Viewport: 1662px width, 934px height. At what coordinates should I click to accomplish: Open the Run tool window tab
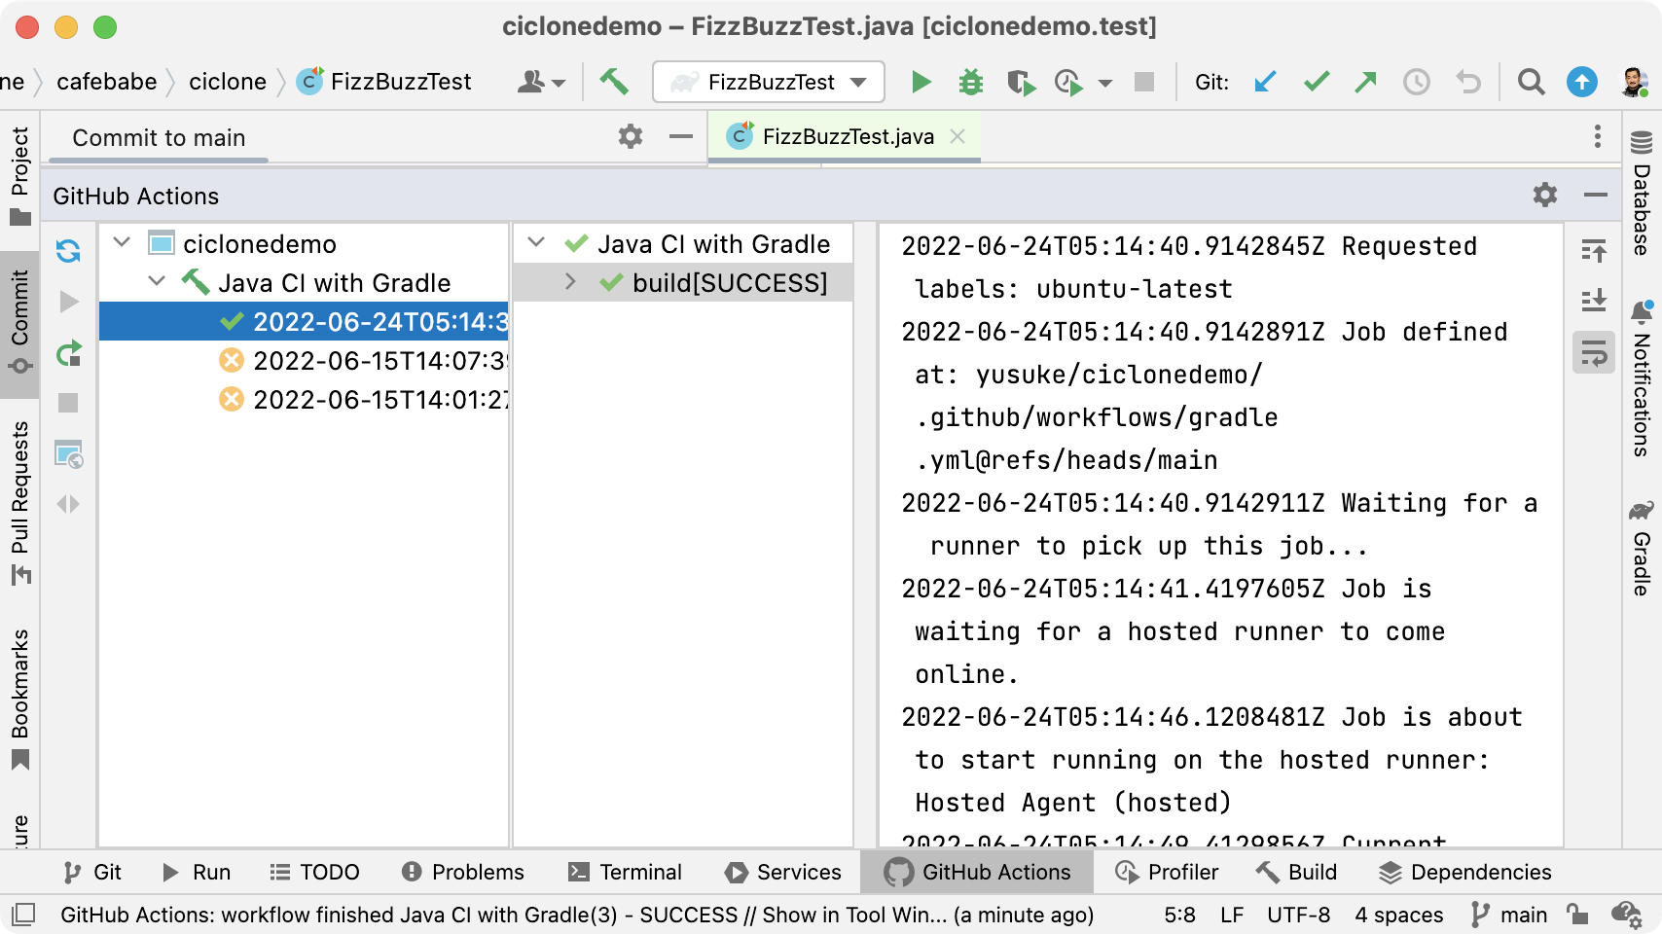196,872
